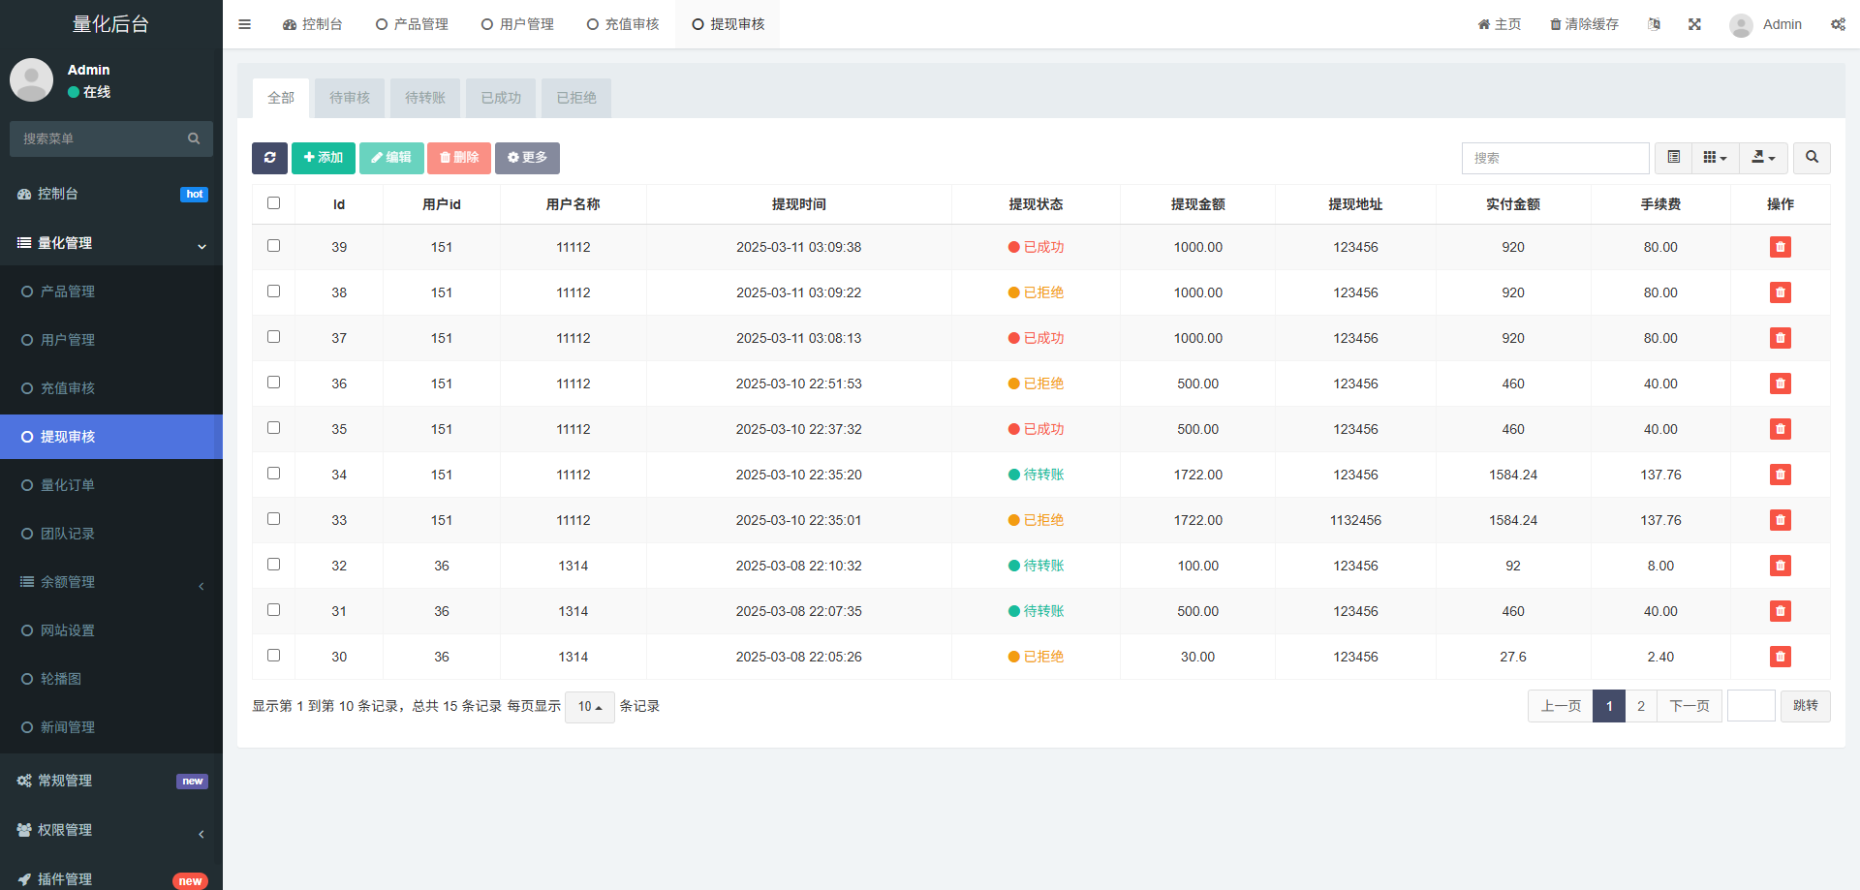Open the gears settings icon top right
Screen dimensions: 1860x890
tap(1838, 24)
